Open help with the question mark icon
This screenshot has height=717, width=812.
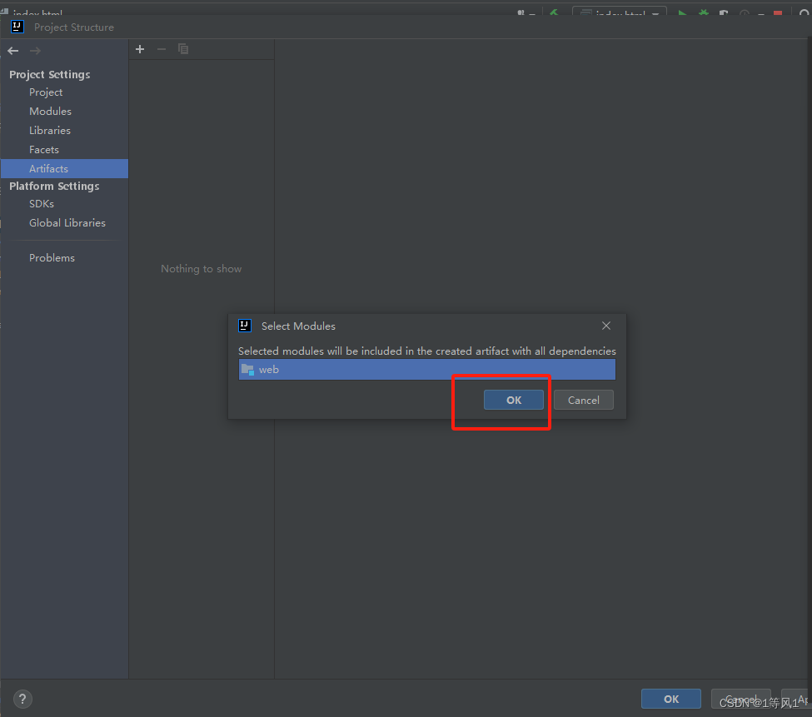pos(22,700)
